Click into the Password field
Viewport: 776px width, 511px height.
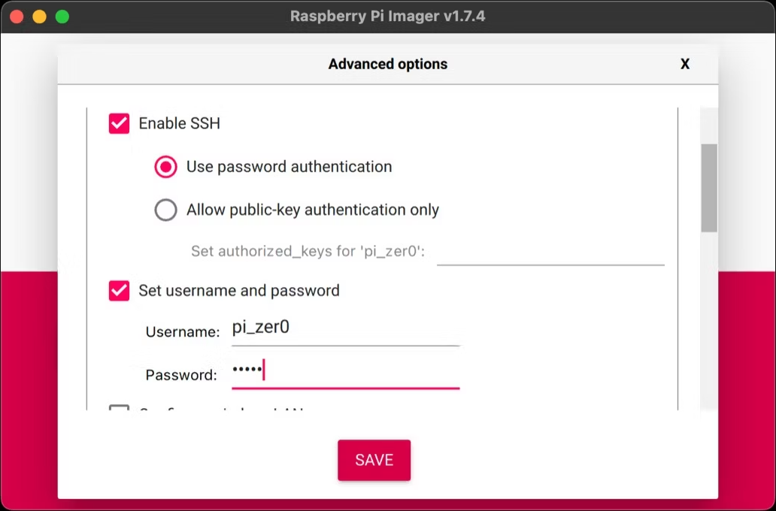(x=345, y=371)
